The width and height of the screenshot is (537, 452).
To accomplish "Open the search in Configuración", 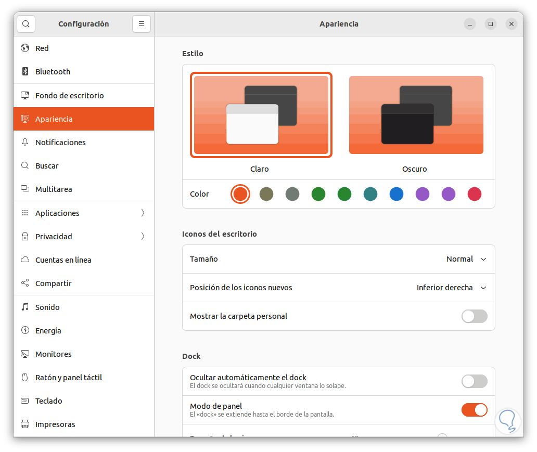I will (25, 24).
